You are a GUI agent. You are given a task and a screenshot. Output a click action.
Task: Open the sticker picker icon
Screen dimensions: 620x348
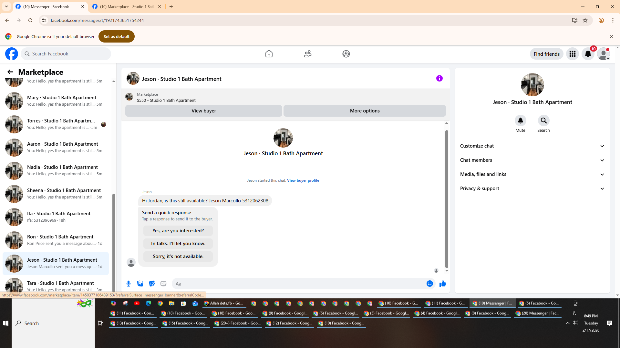point(152,284)
